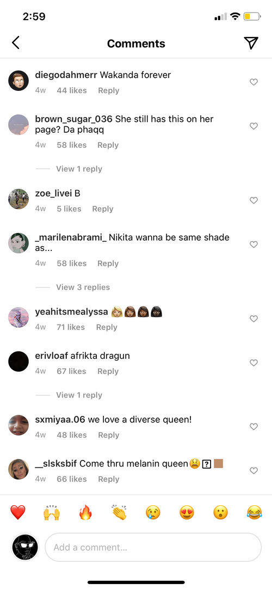Insert the tears of joy emoji
The height and width of the screenshot is (589, 272).
[x=254, y=512]
